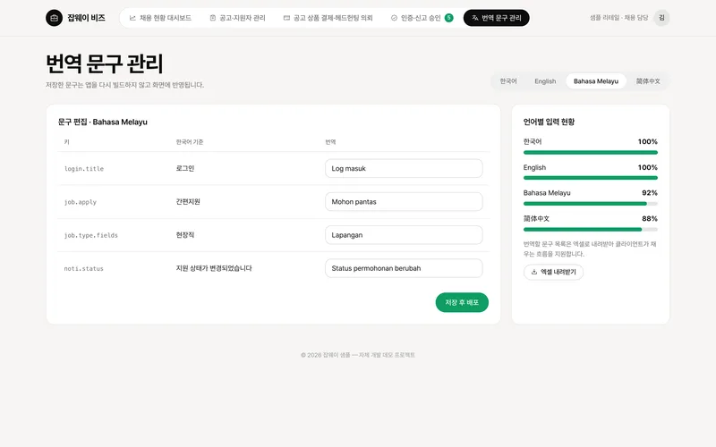Click the 88% value for 简体中文

[x=650, y=218]
